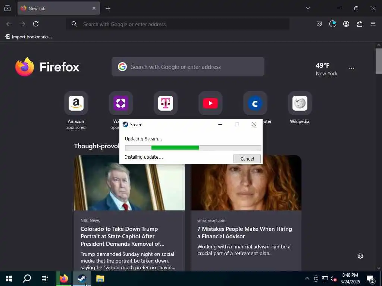Open 7 Mistakes People Make headline
382x286 pixels.
(245, 232)
